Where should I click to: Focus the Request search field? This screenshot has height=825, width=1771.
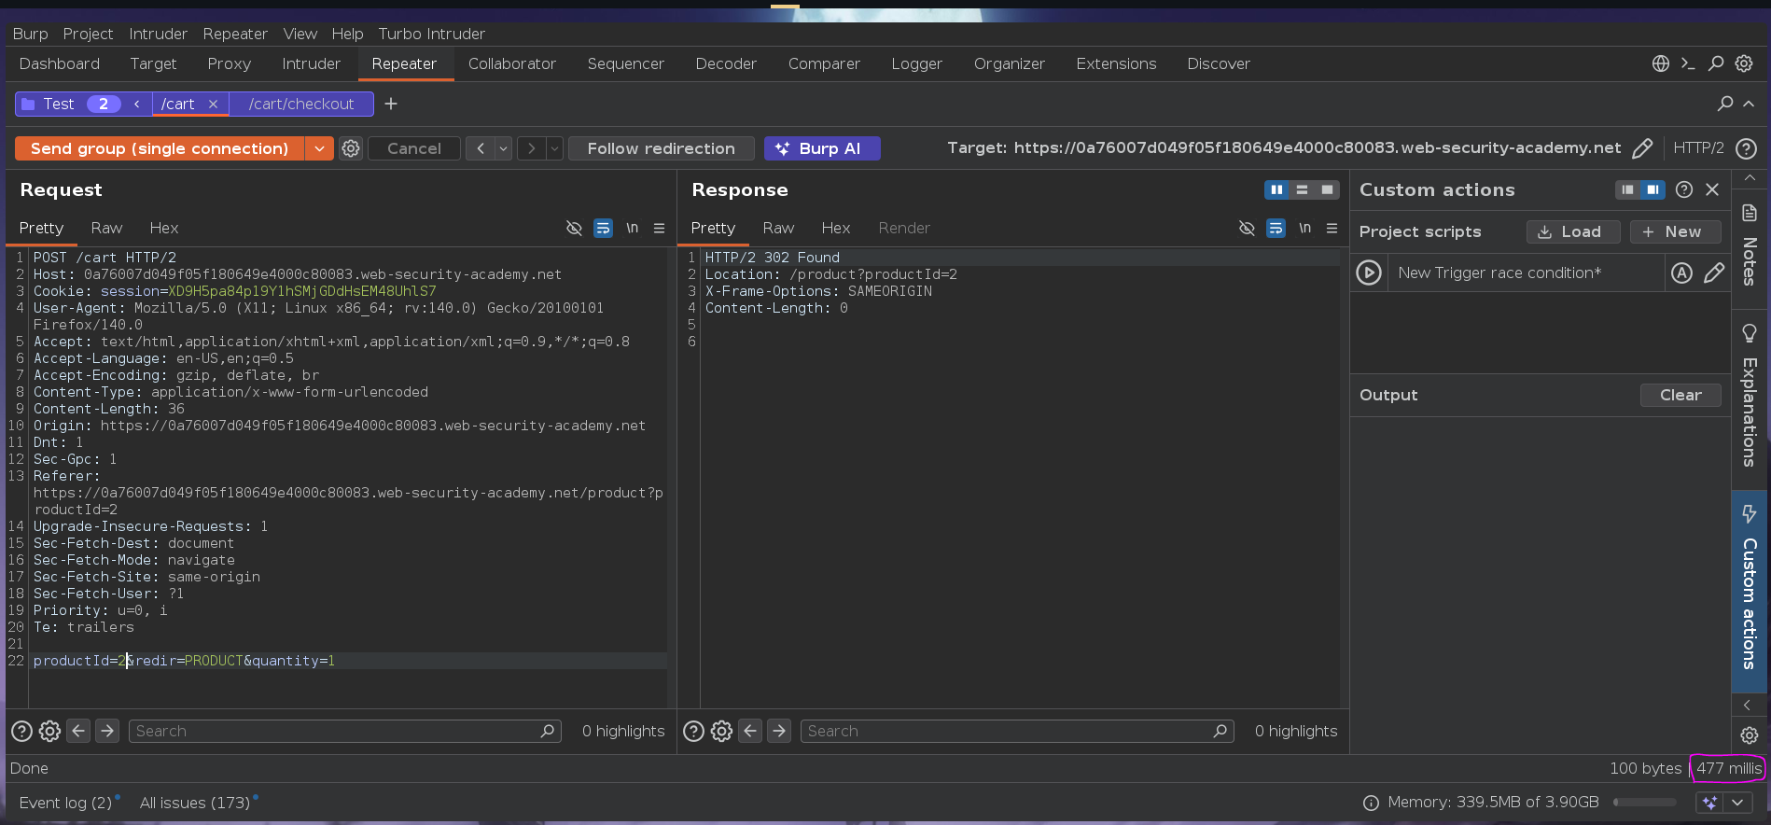coord(344,731)
